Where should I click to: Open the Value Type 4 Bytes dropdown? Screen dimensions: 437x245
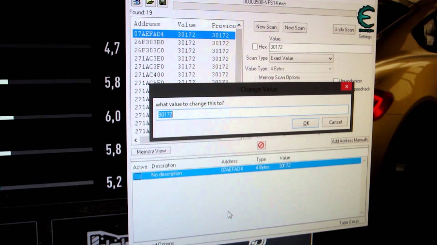pyautogui.click(x=301, y=69)
